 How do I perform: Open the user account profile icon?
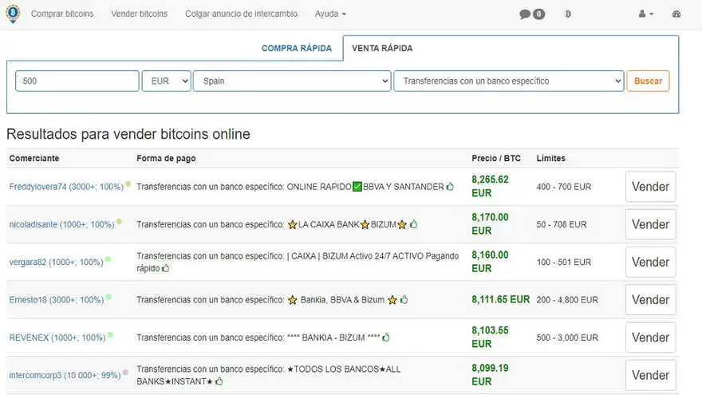click(645, 14)
